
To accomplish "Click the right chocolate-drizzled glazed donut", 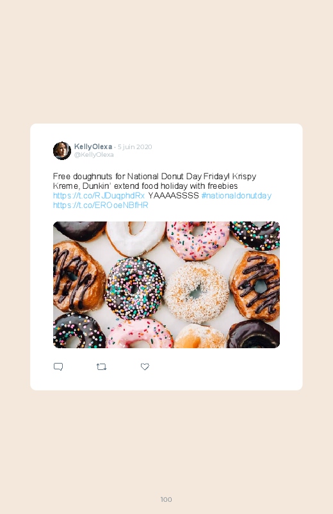I will point(255,286).
